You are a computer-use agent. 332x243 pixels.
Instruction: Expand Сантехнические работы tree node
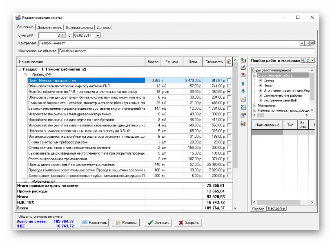(260, 95)
